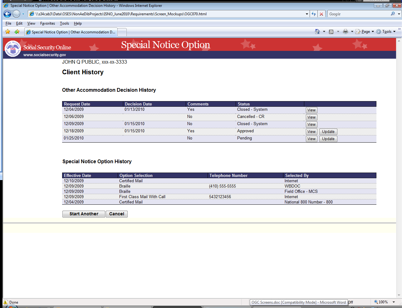
Task: Click the Google search magnifier icon
Action: pos(393,14)
